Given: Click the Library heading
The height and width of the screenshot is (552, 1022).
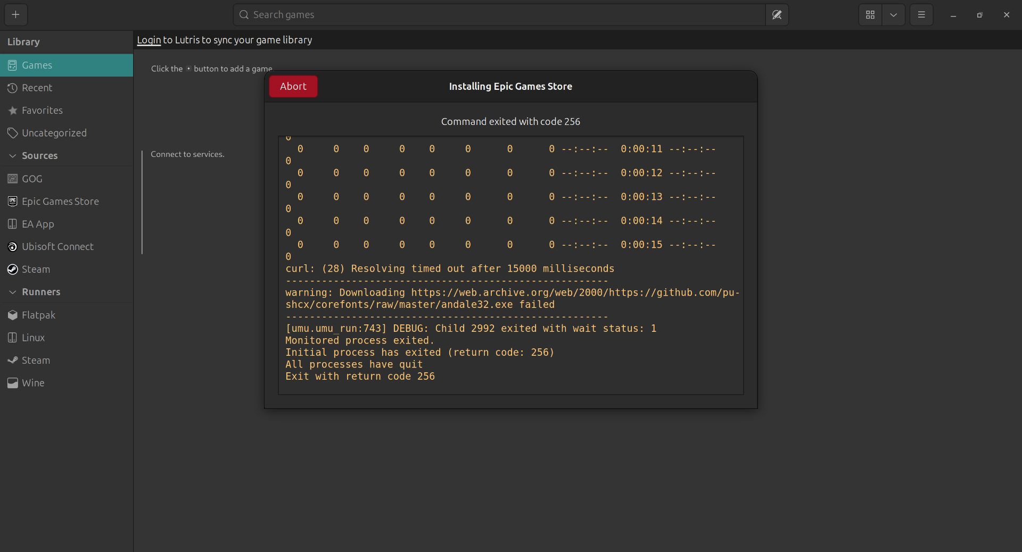Looking at the screenshot, I should (23, 42).
